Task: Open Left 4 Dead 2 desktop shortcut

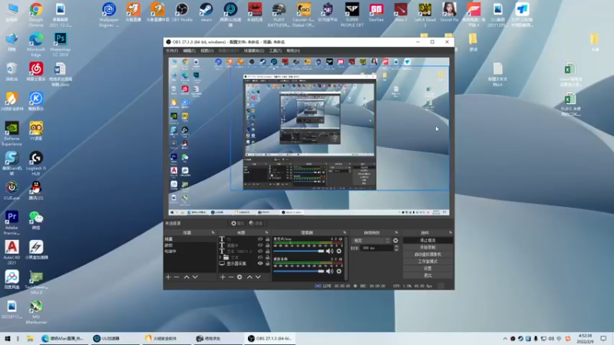Action: pyautogui.click(x=425, y=15)
